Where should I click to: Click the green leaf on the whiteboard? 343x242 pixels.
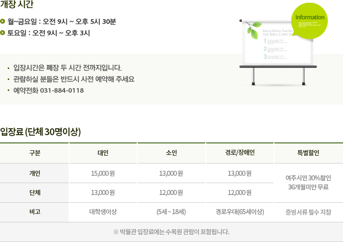pyautogui.click(x=252, y=30)
